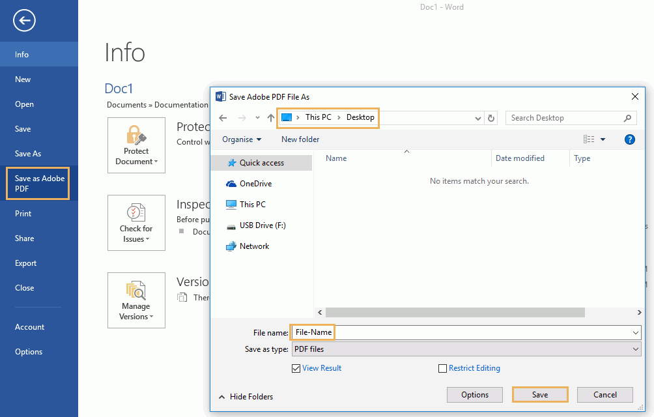The height and width of the screenshot is (417, 654).
Task: Create a New folder
Action: pyautogui.click(x=300, y=139)
